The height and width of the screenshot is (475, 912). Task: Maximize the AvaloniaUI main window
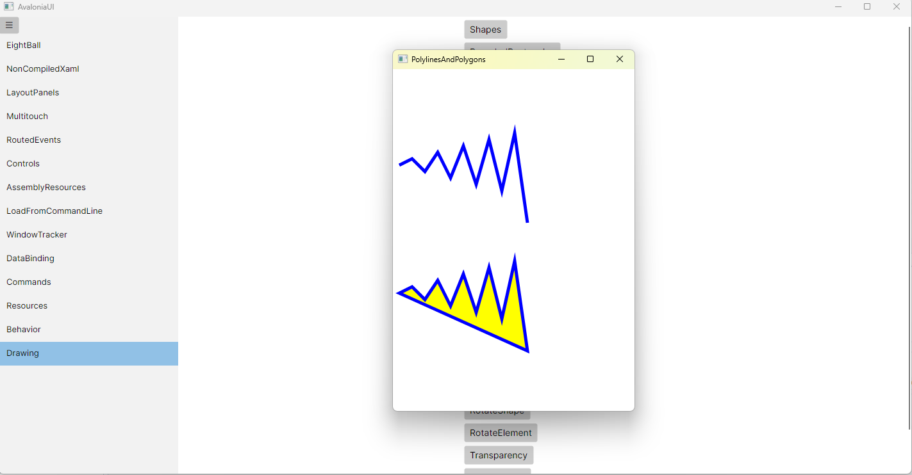[867, 6]
